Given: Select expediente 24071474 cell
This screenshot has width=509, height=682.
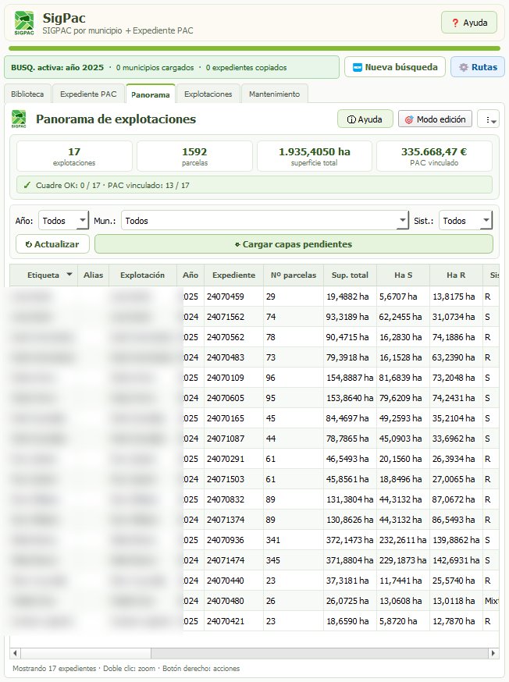Looking at the screenshot, I should point(233,560).
